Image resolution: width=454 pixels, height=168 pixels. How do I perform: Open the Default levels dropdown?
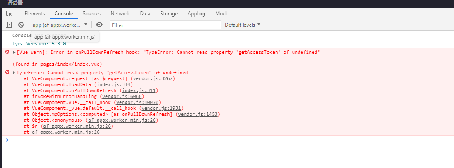coord(243,25)
